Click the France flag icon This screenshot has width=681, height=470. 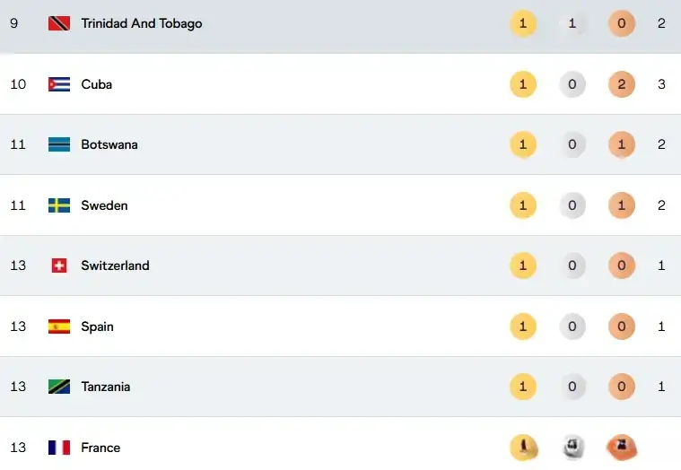pyautogui.click(x=59, y=448)
